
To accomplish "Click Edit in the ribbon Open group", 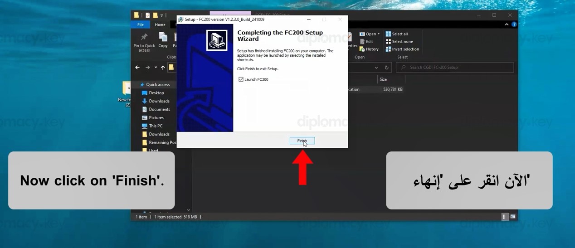I will coord(366,42).
